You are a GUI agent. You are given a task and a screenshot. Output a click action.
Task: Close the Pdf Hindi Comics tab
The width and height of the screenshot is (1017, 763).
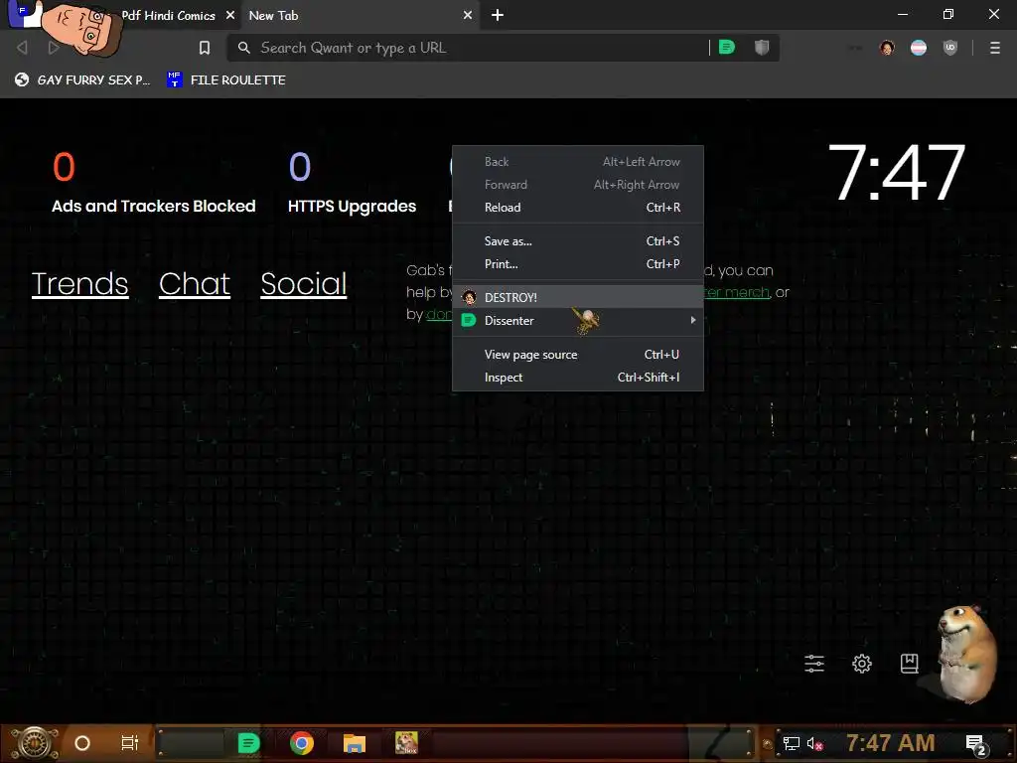230,15
